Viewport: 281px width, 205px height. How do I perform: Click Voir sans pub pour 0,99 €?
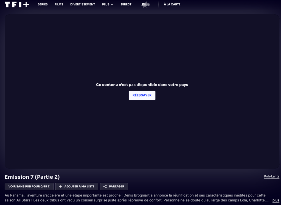(x=29, y=187)
